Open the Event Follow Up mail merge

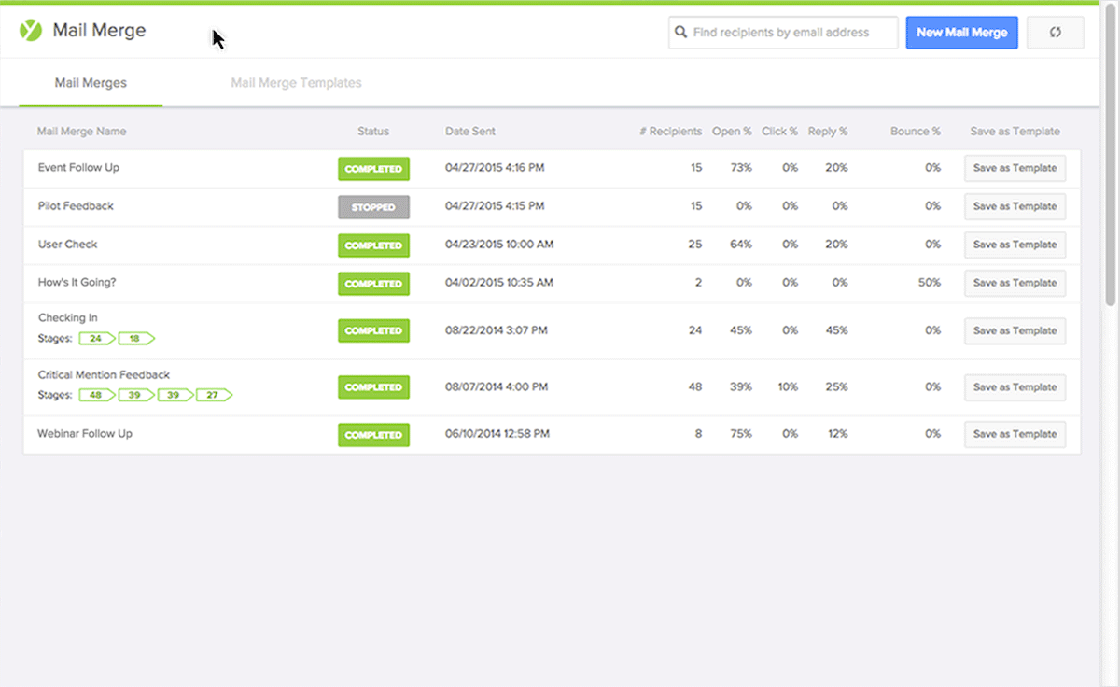(78, 168)
